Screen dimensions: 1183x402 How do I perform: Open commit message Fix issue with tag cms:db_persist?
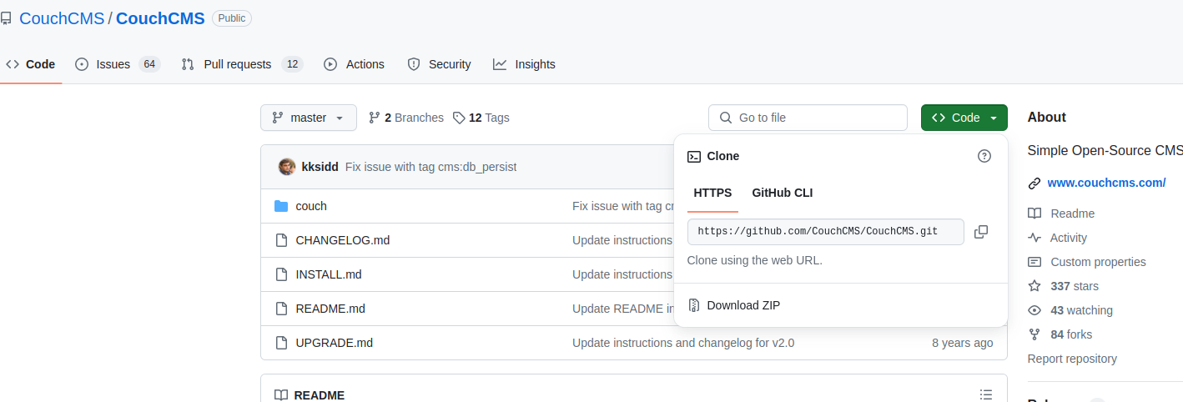pyautogui.click(x=430, y=167)
